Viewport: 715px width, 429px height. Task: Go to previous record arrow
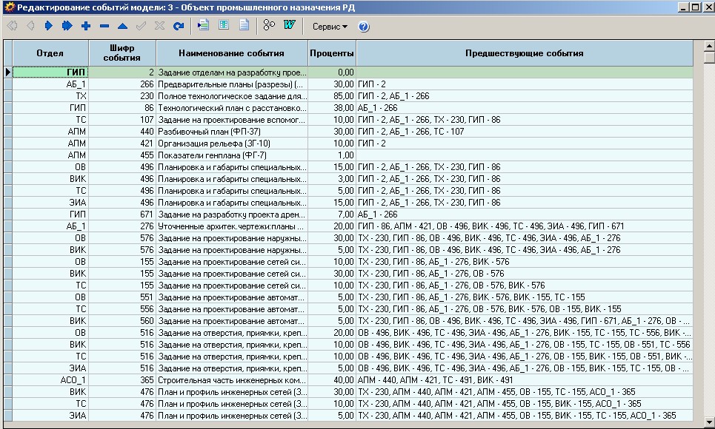30,26
